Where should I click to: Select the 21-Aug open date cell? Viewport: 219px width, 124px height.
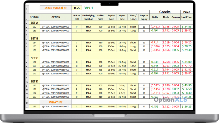pyautogui.click(x=122, y=62)
